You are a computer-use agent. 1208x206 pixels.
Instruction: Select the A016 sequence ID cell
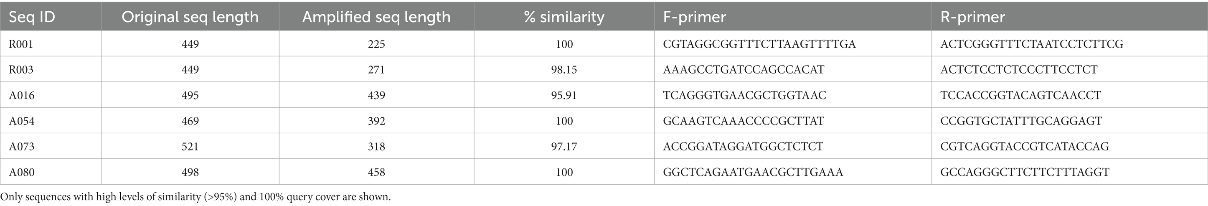51,95
